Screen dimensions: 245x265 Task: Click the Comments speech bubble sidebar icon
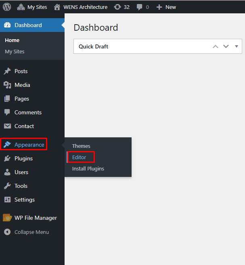pyautogui.click(x=7, y=112)
